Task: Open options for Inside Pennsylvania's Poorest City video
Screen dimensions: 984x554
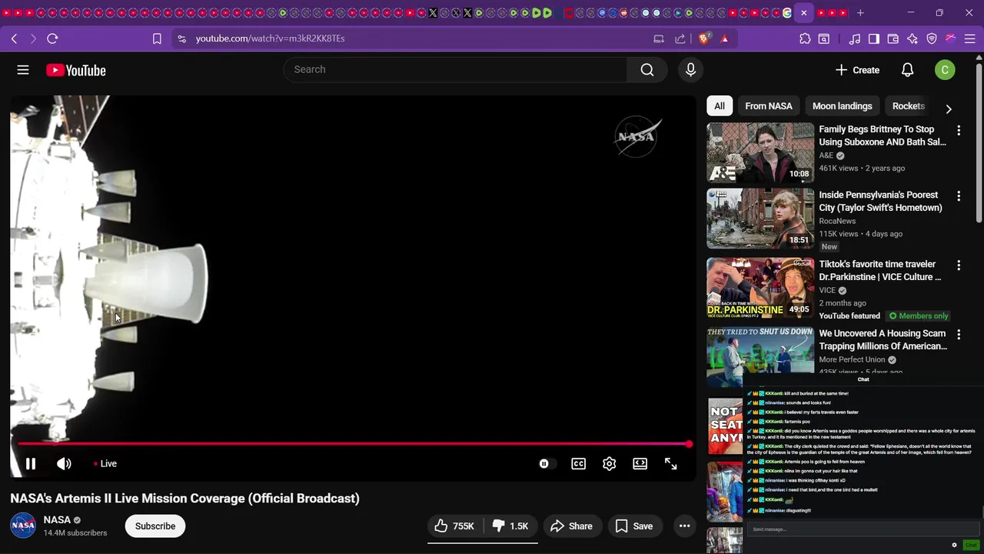Action: pos(959,196)
